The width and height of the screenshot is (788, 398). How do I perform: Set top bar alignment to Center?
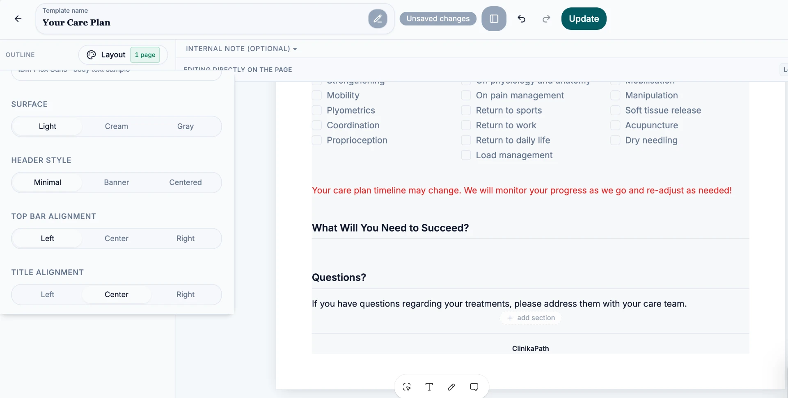coord(117,239)
